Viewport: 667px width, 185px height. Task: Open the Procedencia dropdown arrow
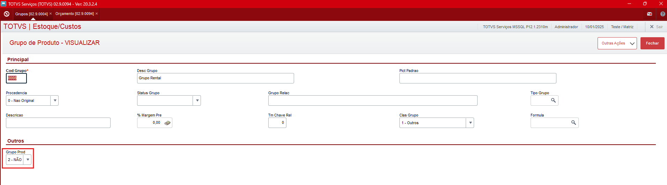(x=55, y=100)
